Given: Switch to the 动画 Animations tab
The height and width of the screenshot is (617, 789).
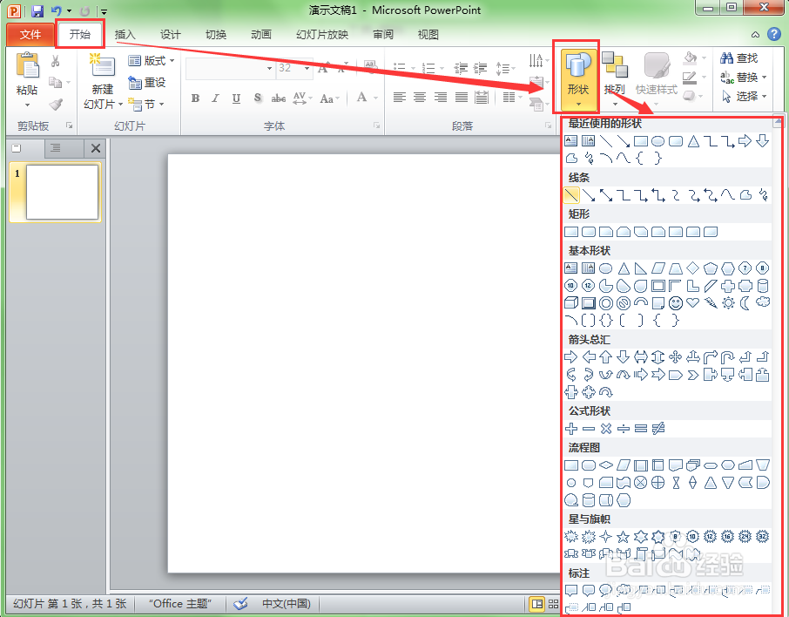Looking at the screenshot, I should click(x=261, y=35).
